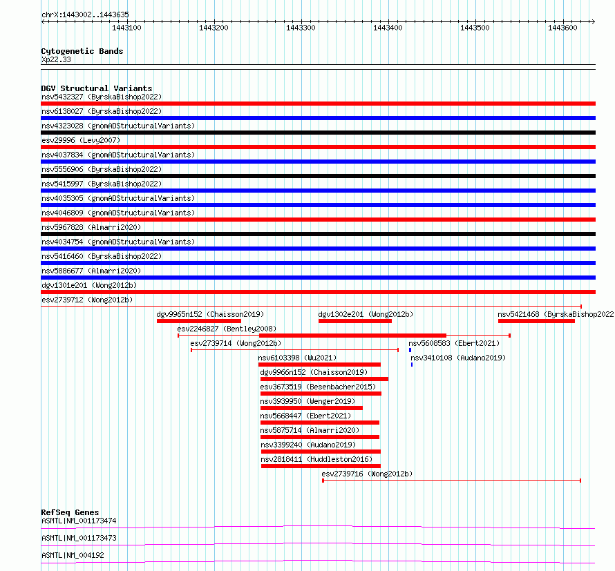Select the blue nsv6138027 variant bar
This screenshot has width=615, height=571.
(x=318, y=118)
